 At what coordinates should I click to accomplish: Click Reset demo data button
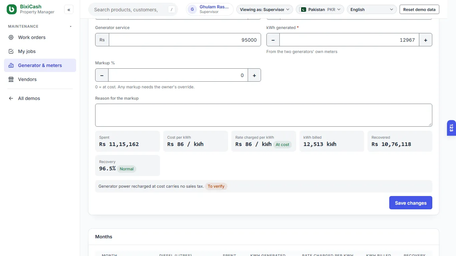(x=419, y=9)
